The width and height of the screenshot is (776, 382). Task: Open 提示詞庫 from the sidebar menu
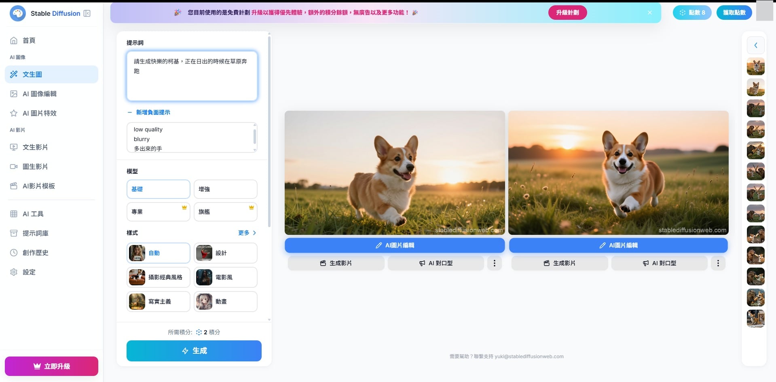(35, 233)
